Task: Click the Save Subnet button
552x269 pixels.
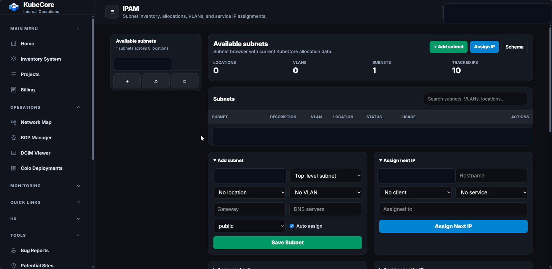Action: point(287,242)
